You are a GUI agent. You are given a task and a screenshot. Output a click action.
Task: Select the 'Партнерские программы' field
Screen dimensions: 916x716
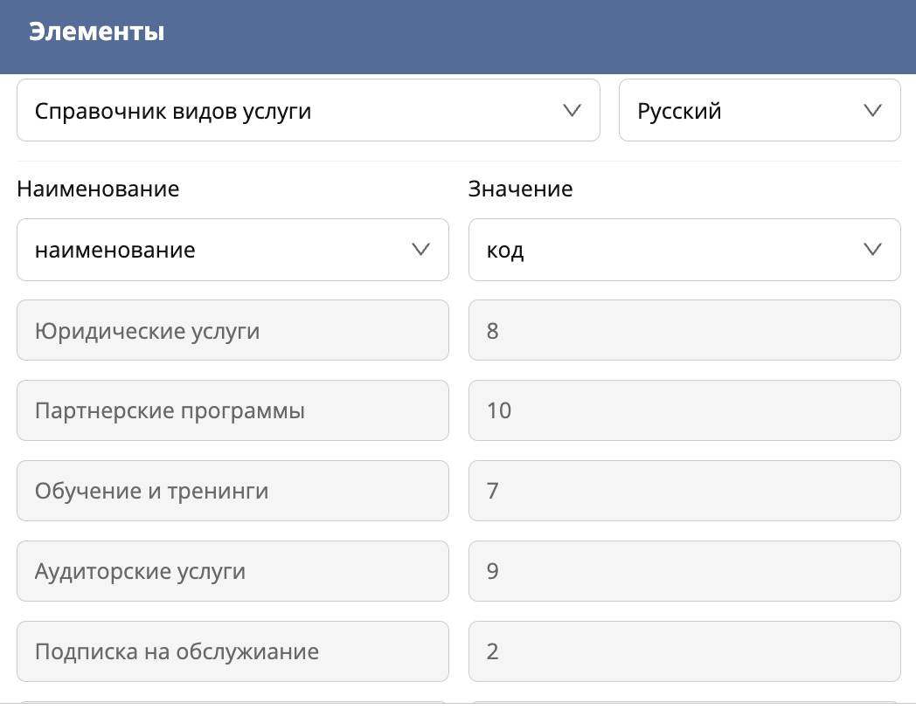232,410
